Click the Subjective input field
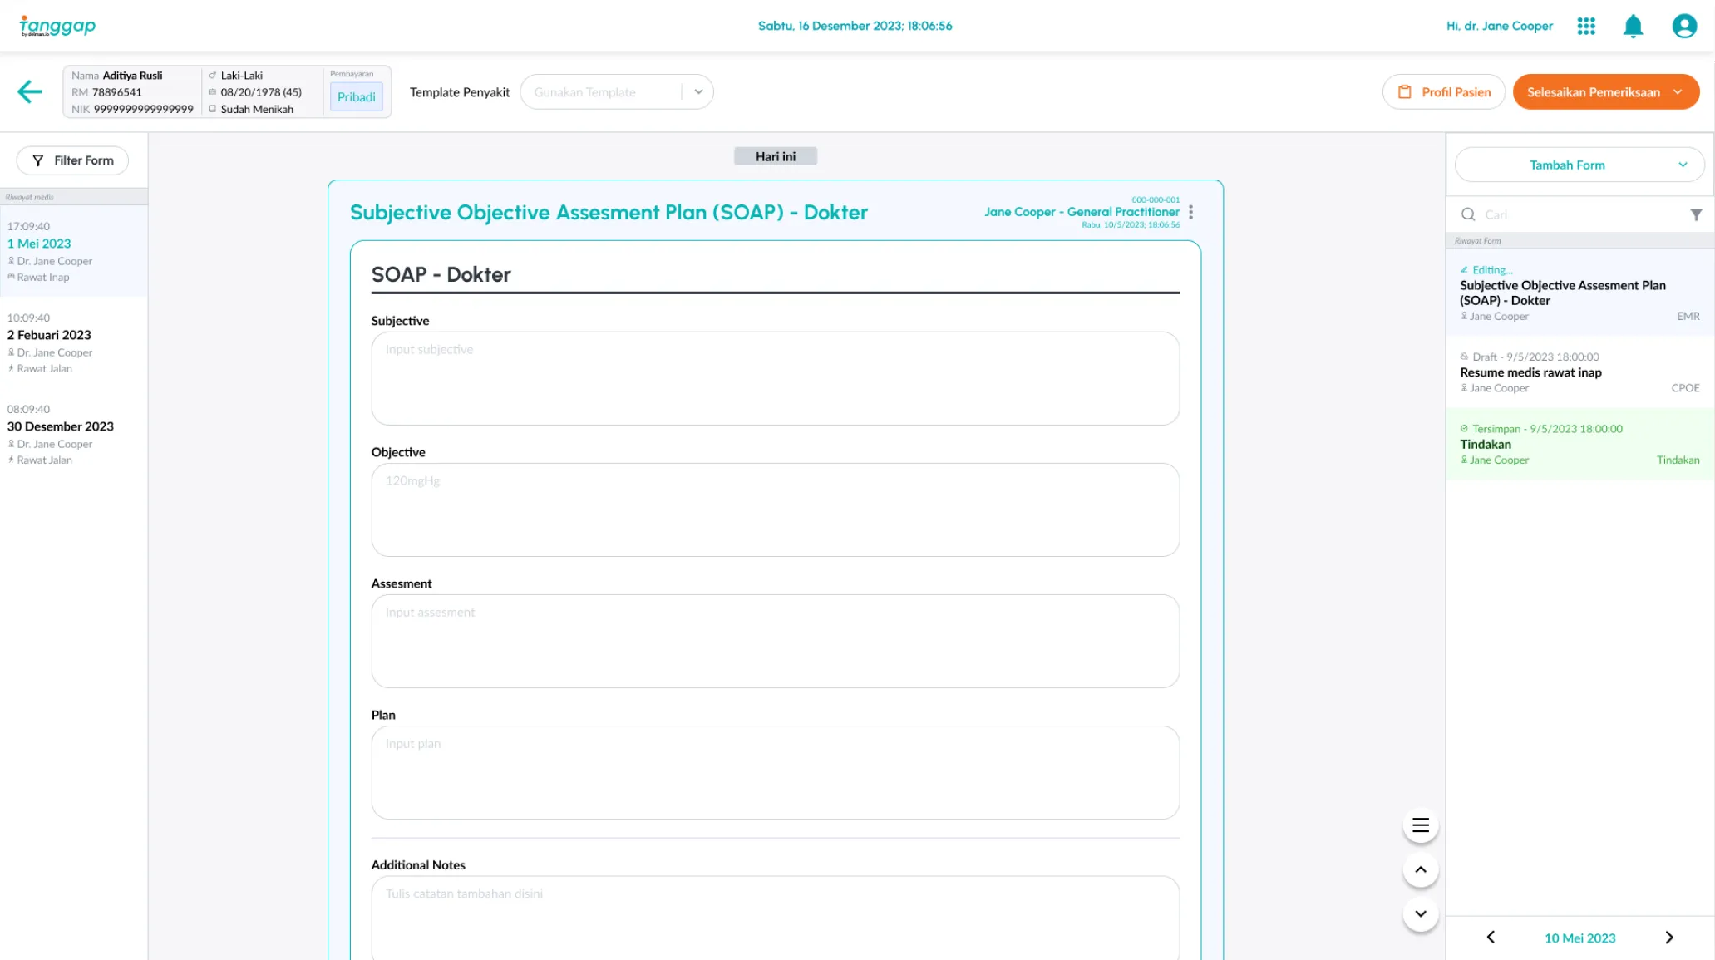Viewport: 1715px width, 960px height. point(775,378)
